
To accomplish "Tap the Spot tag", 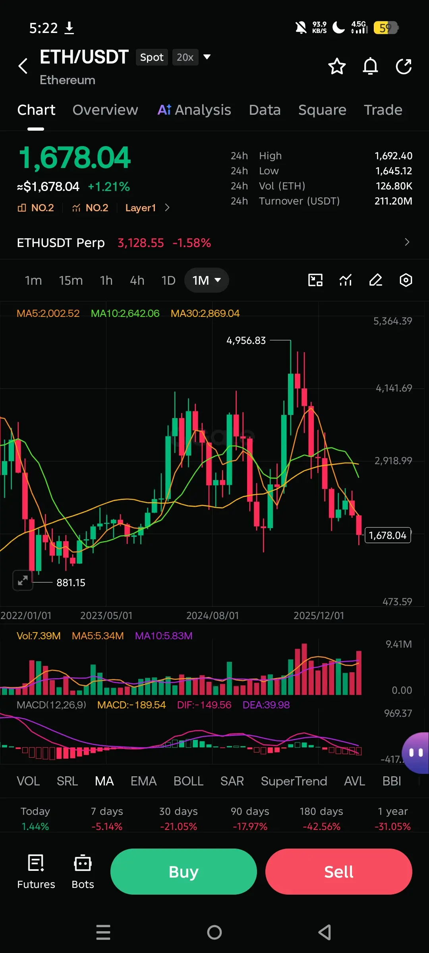I will [152, 57].
